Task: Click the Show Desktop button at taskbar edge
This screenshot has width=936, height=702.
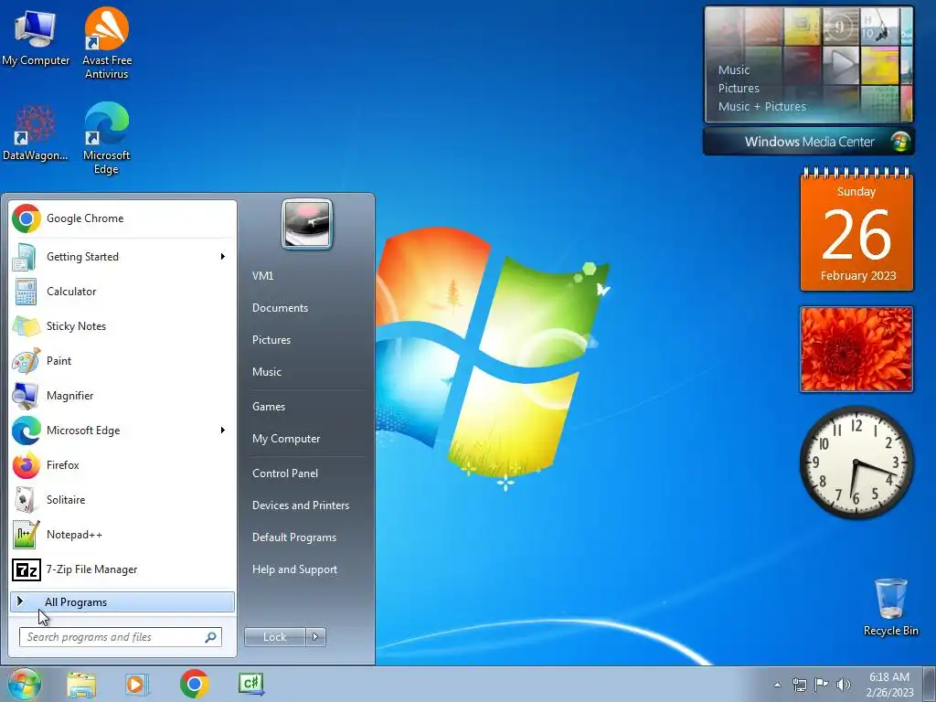Action: pyautogui.click(x=930, y=685)
